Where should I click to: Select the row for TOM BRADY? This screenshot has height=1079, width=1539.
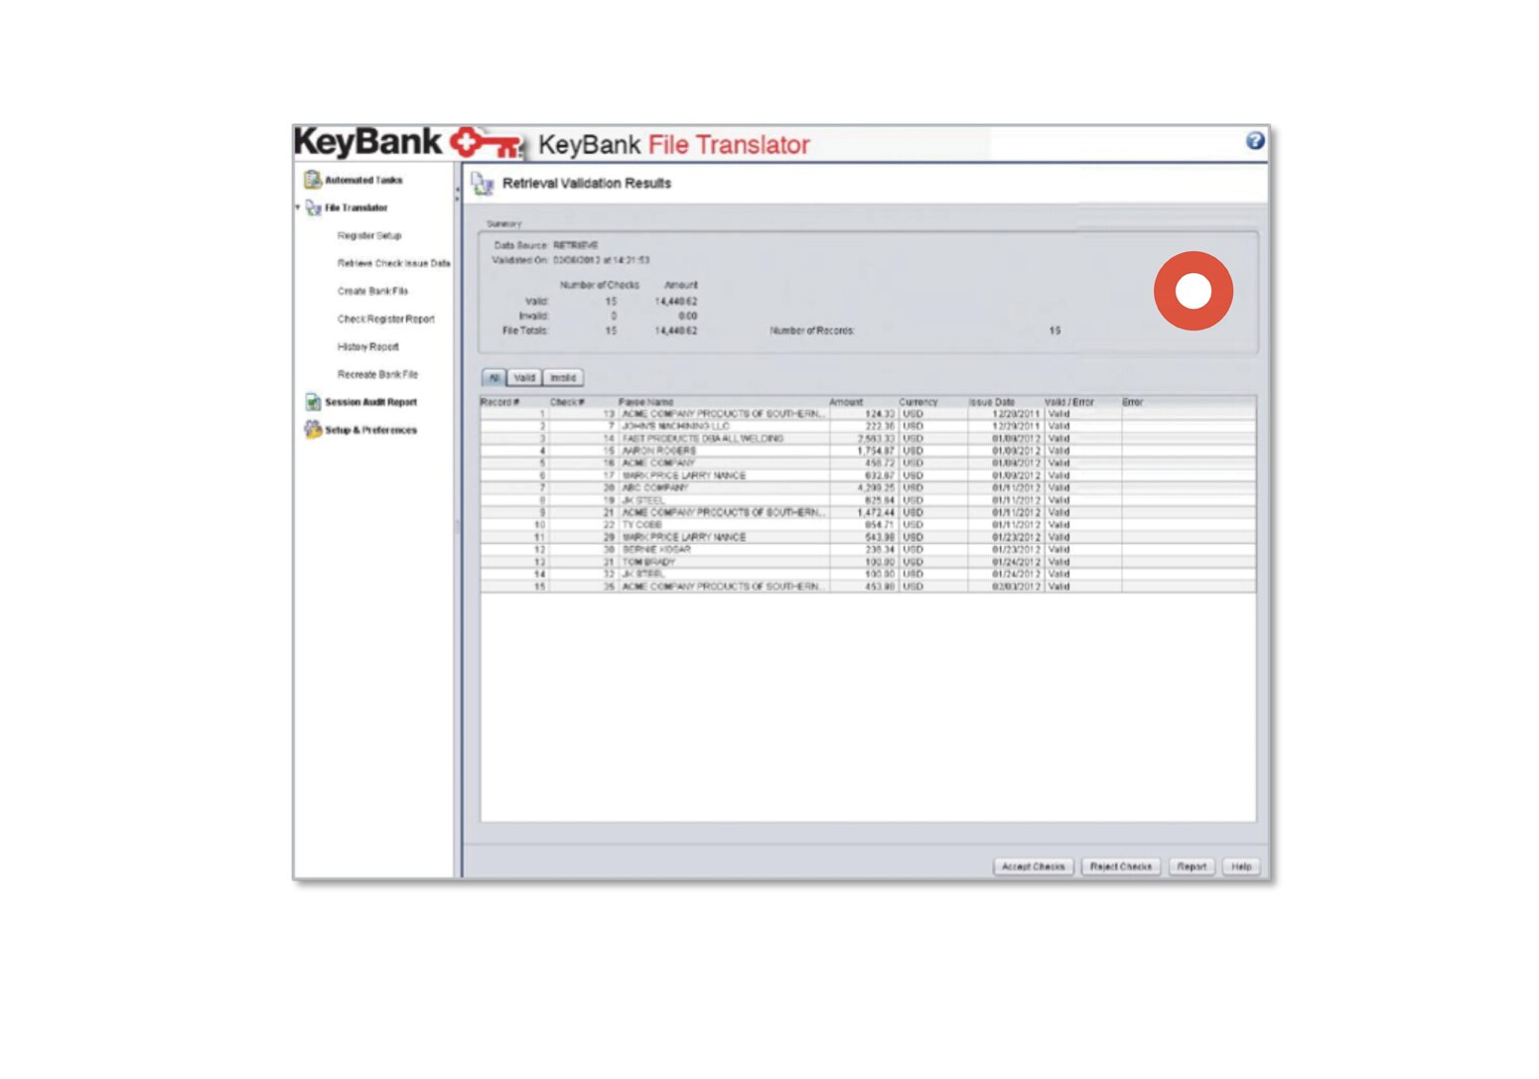point(695,562)
